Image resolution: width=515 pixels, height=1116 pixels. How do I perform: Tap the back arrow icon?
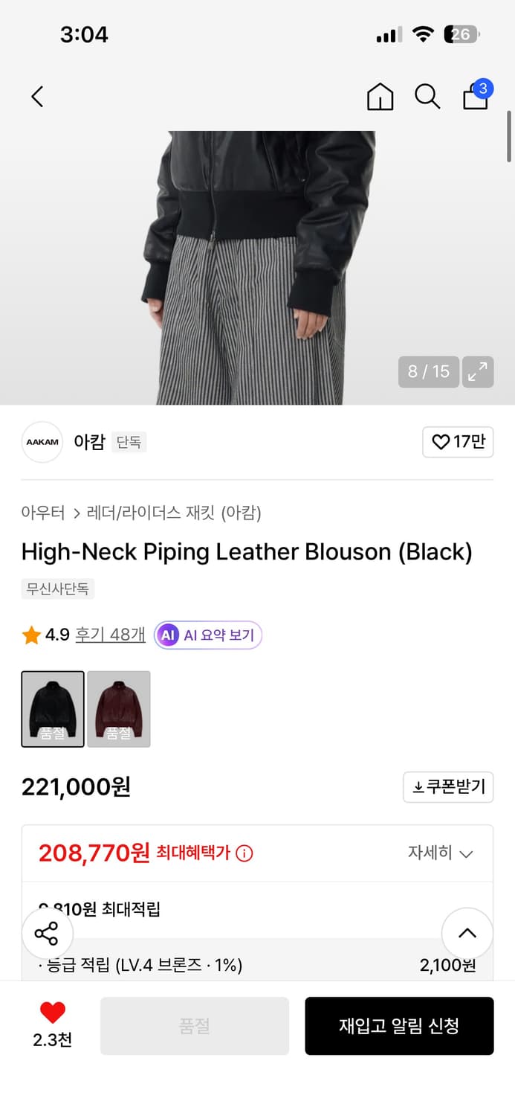coord(38,97)
